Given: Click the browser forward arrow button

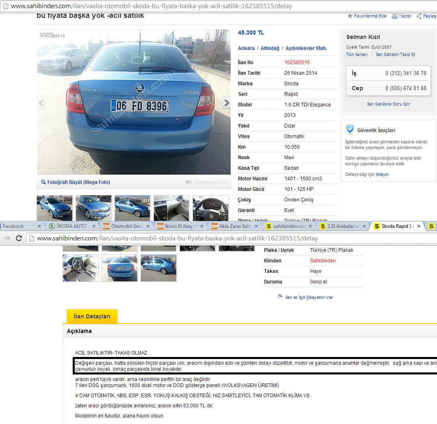Looking at the screenshot, I should coord(7,238).
